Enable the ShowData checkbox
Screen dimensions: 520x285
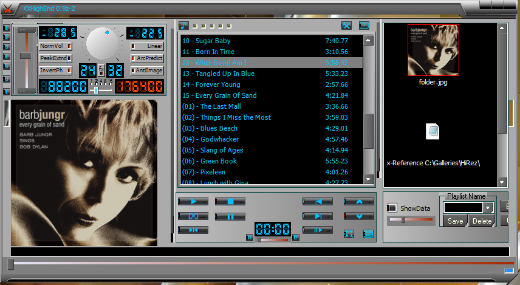point(392,208)
